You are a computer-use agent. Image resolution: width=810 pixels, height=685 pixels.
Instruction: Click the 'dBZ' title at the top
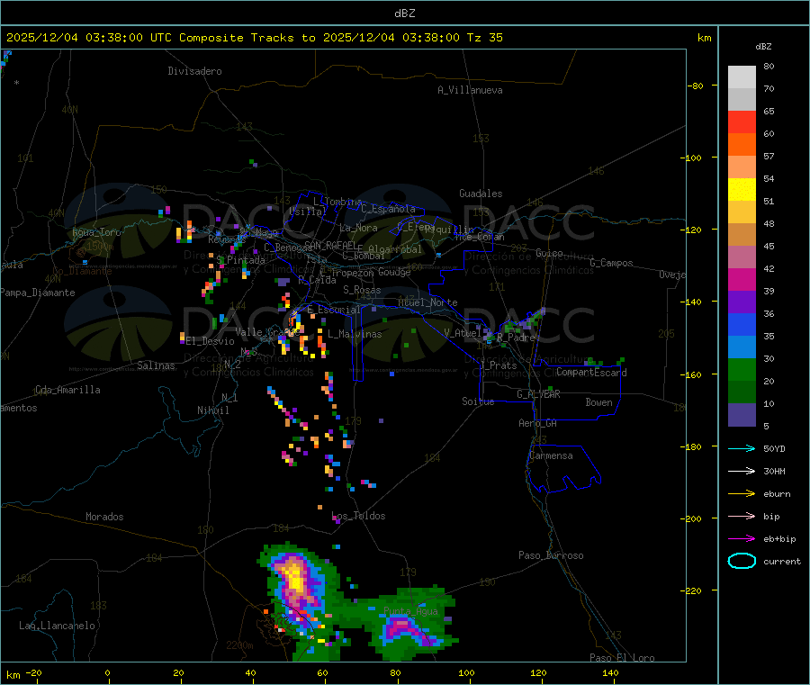[x=404, y=14]
